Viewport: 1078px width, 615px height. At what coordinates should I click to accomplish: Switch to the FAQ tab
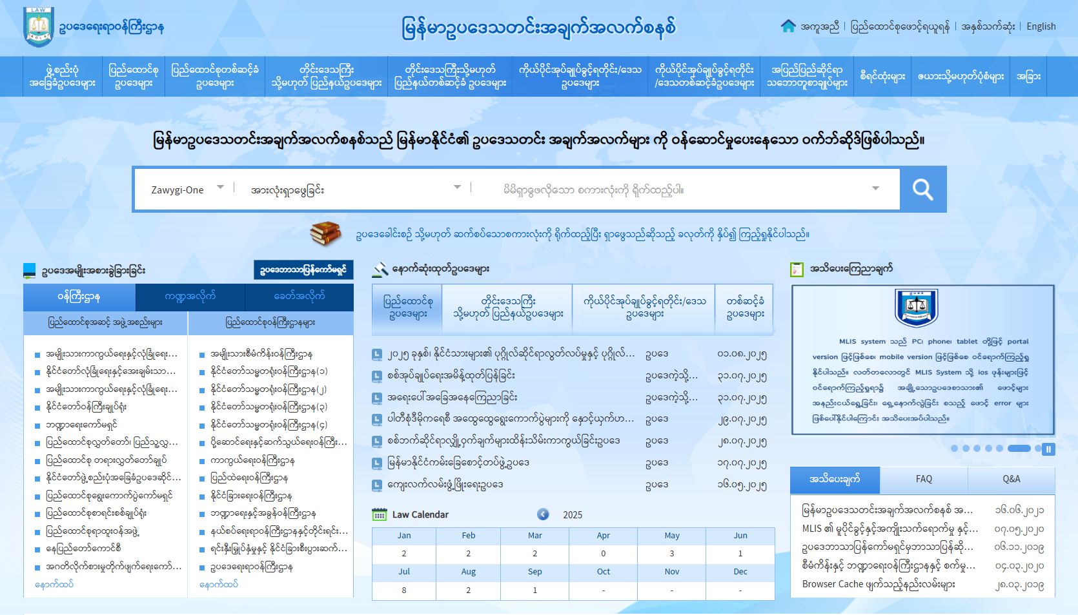point(923,479)
